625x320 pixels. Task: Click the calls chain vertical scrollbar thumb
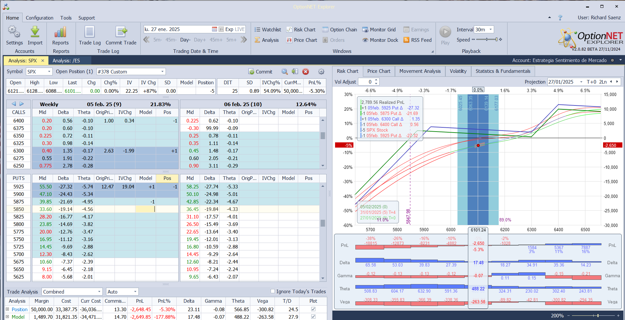click(x=323, y=135)
